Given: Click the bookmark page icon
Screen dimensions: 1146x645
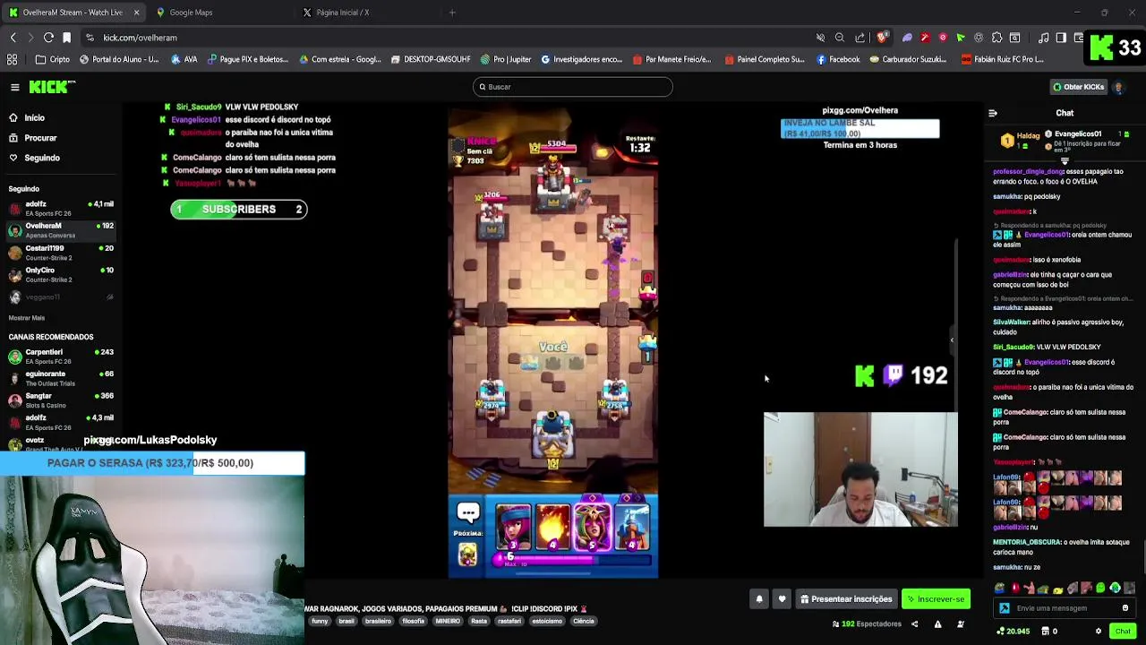Looking at the screenshot, I should tap(66, 38).
